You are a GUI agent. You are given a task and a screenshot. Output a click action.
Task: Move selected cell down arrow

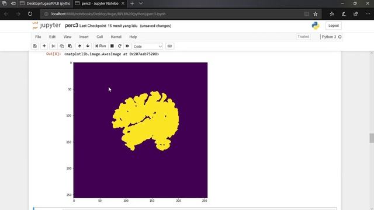(x=88, y=46)
